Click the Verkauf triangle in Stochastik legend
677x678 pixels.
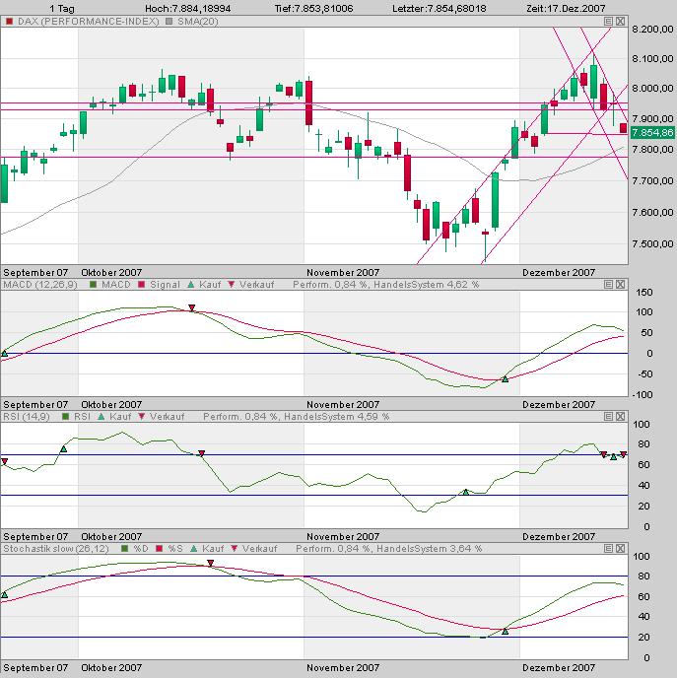point(235,548)
